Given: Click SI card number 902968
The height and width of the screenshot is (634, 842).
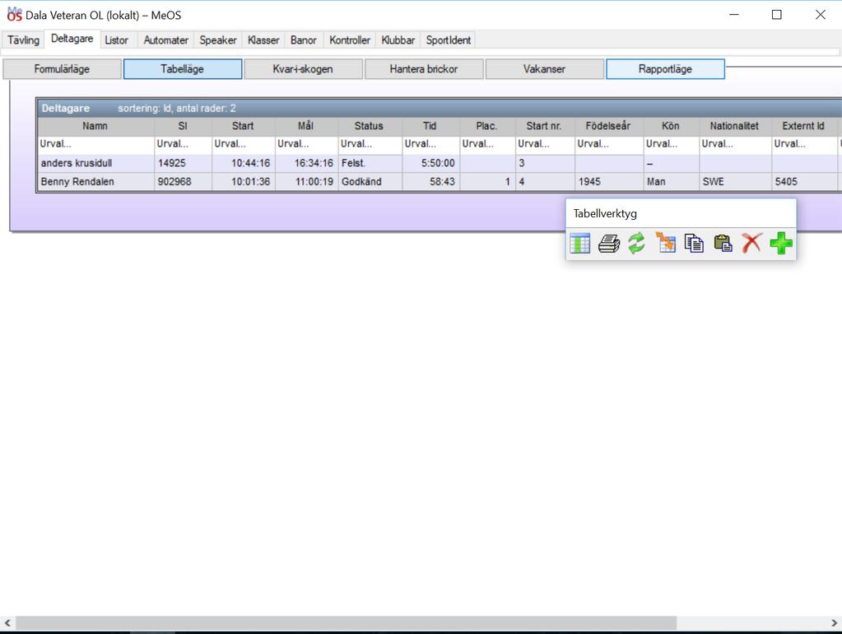Looking at the screenshot, I should pyautogui.click(x=183, y=182).
